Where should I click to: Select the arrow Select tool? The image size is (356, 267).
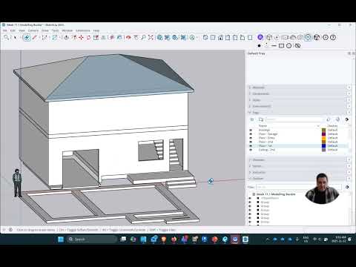click(x=15, y=37)
